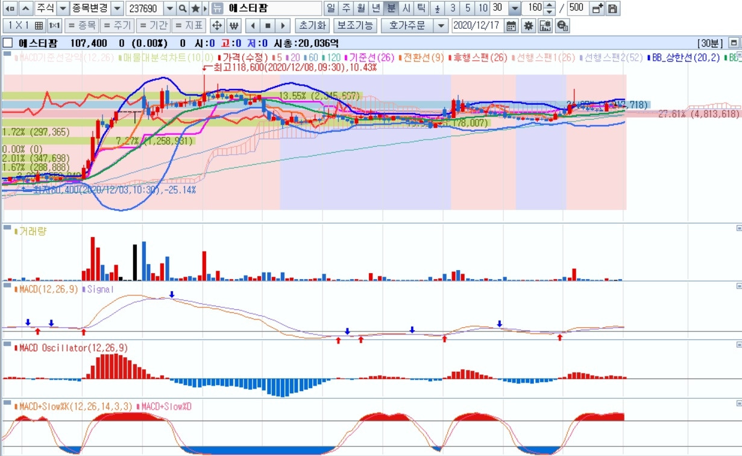
Task: Click the replay stop square button
Action: coord(268,26)
